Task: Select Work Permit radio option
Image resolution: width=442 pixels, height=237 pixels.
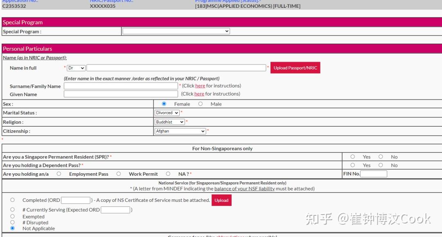Action: (x=119, y=174)
